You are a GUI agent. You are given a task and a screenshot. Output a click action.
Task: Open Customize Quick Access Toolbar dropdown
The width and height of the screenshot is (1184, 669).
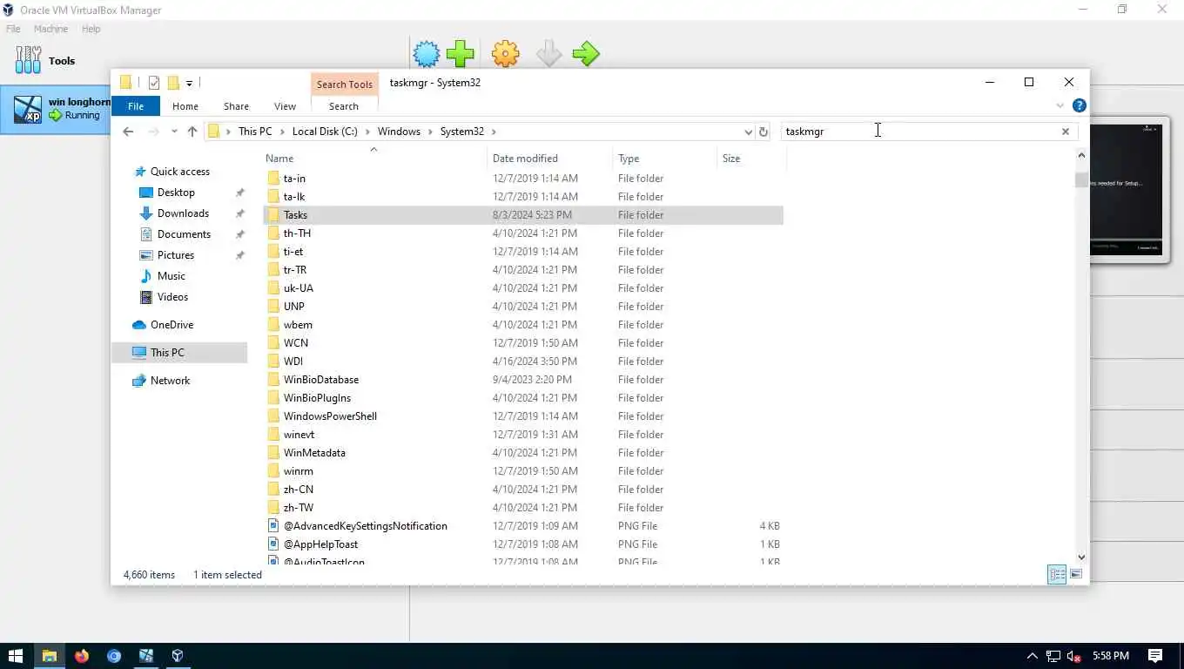click(189, 83)
